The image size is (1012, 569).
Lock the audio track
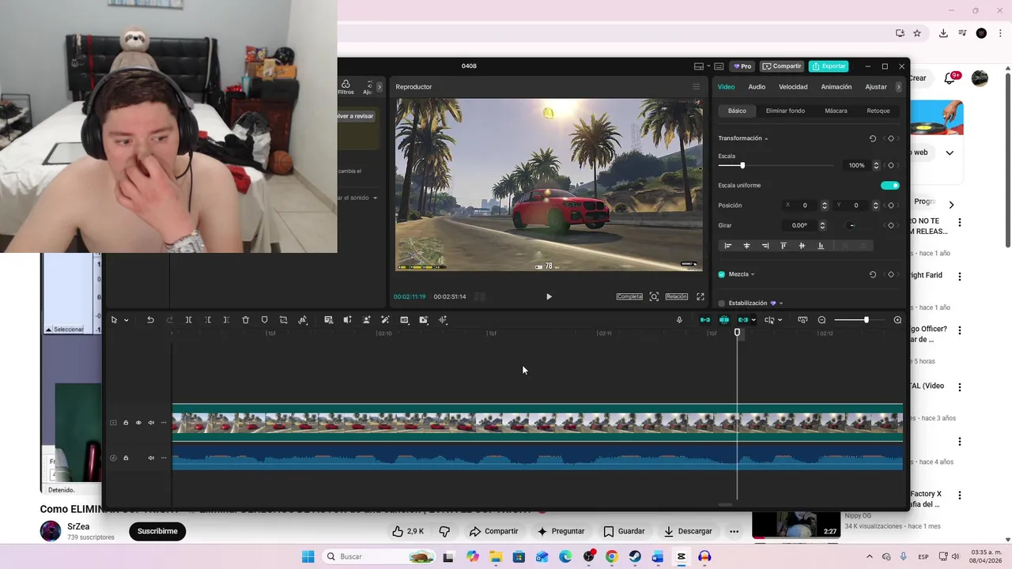126,458
